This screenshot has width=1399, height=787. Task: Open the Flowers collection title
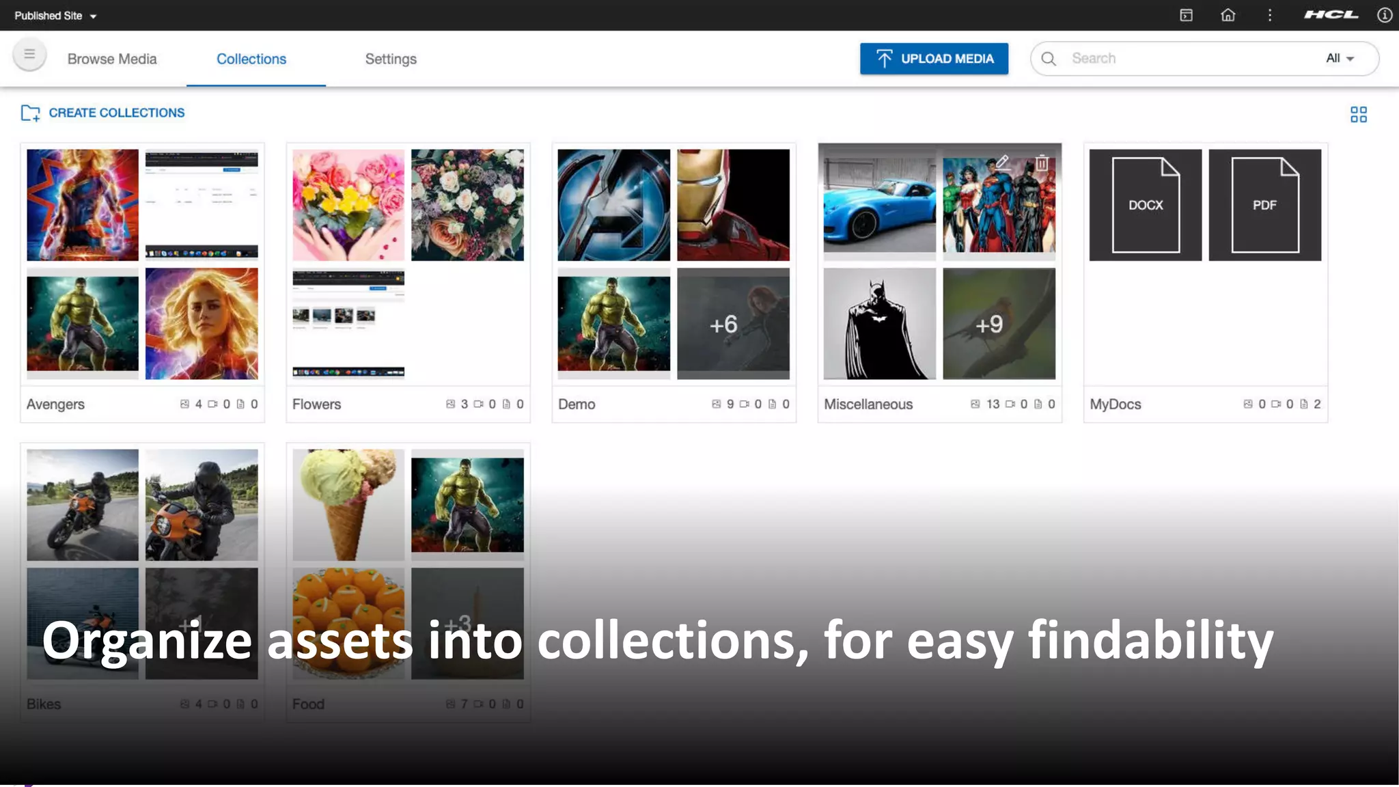click(x=316, y=404)
